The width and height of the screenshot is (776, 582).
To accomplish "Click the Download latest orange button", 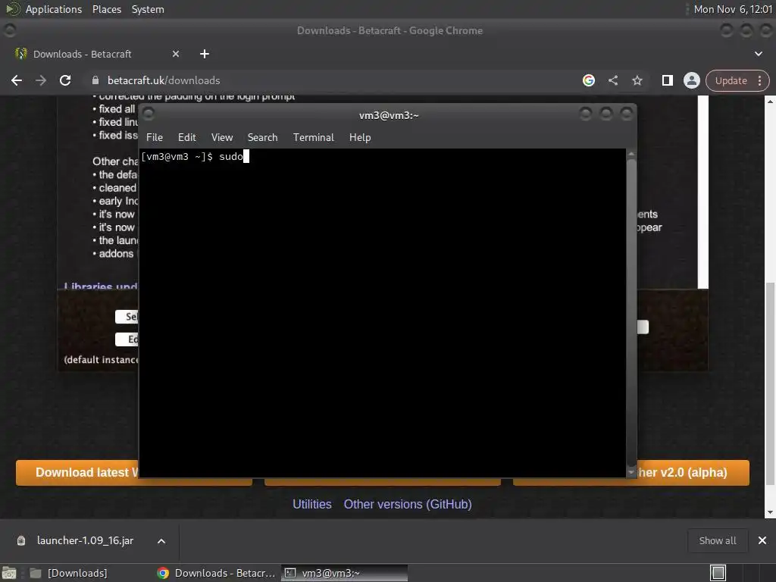I will click(77, 473).
